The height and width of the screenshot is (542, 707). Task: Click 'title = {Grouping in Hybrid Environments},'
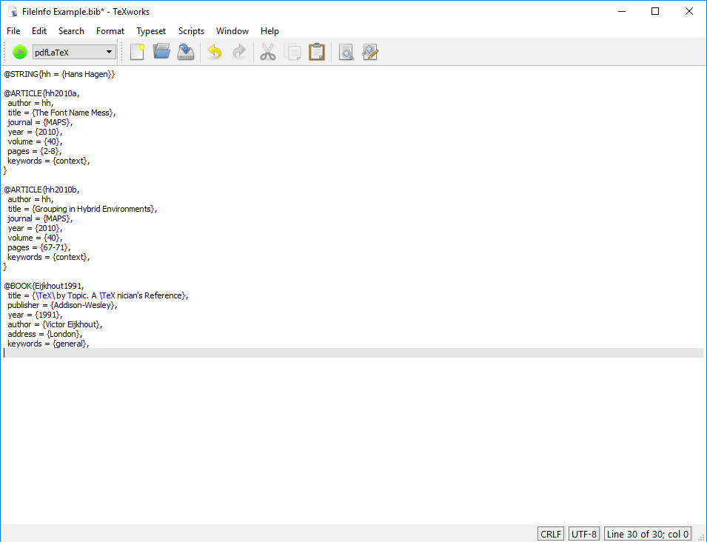tap(82, 209)
